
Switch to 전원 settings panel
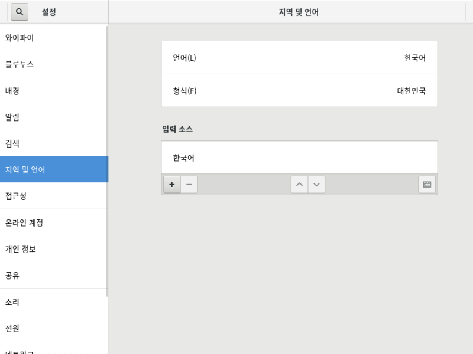pos(54,328)
